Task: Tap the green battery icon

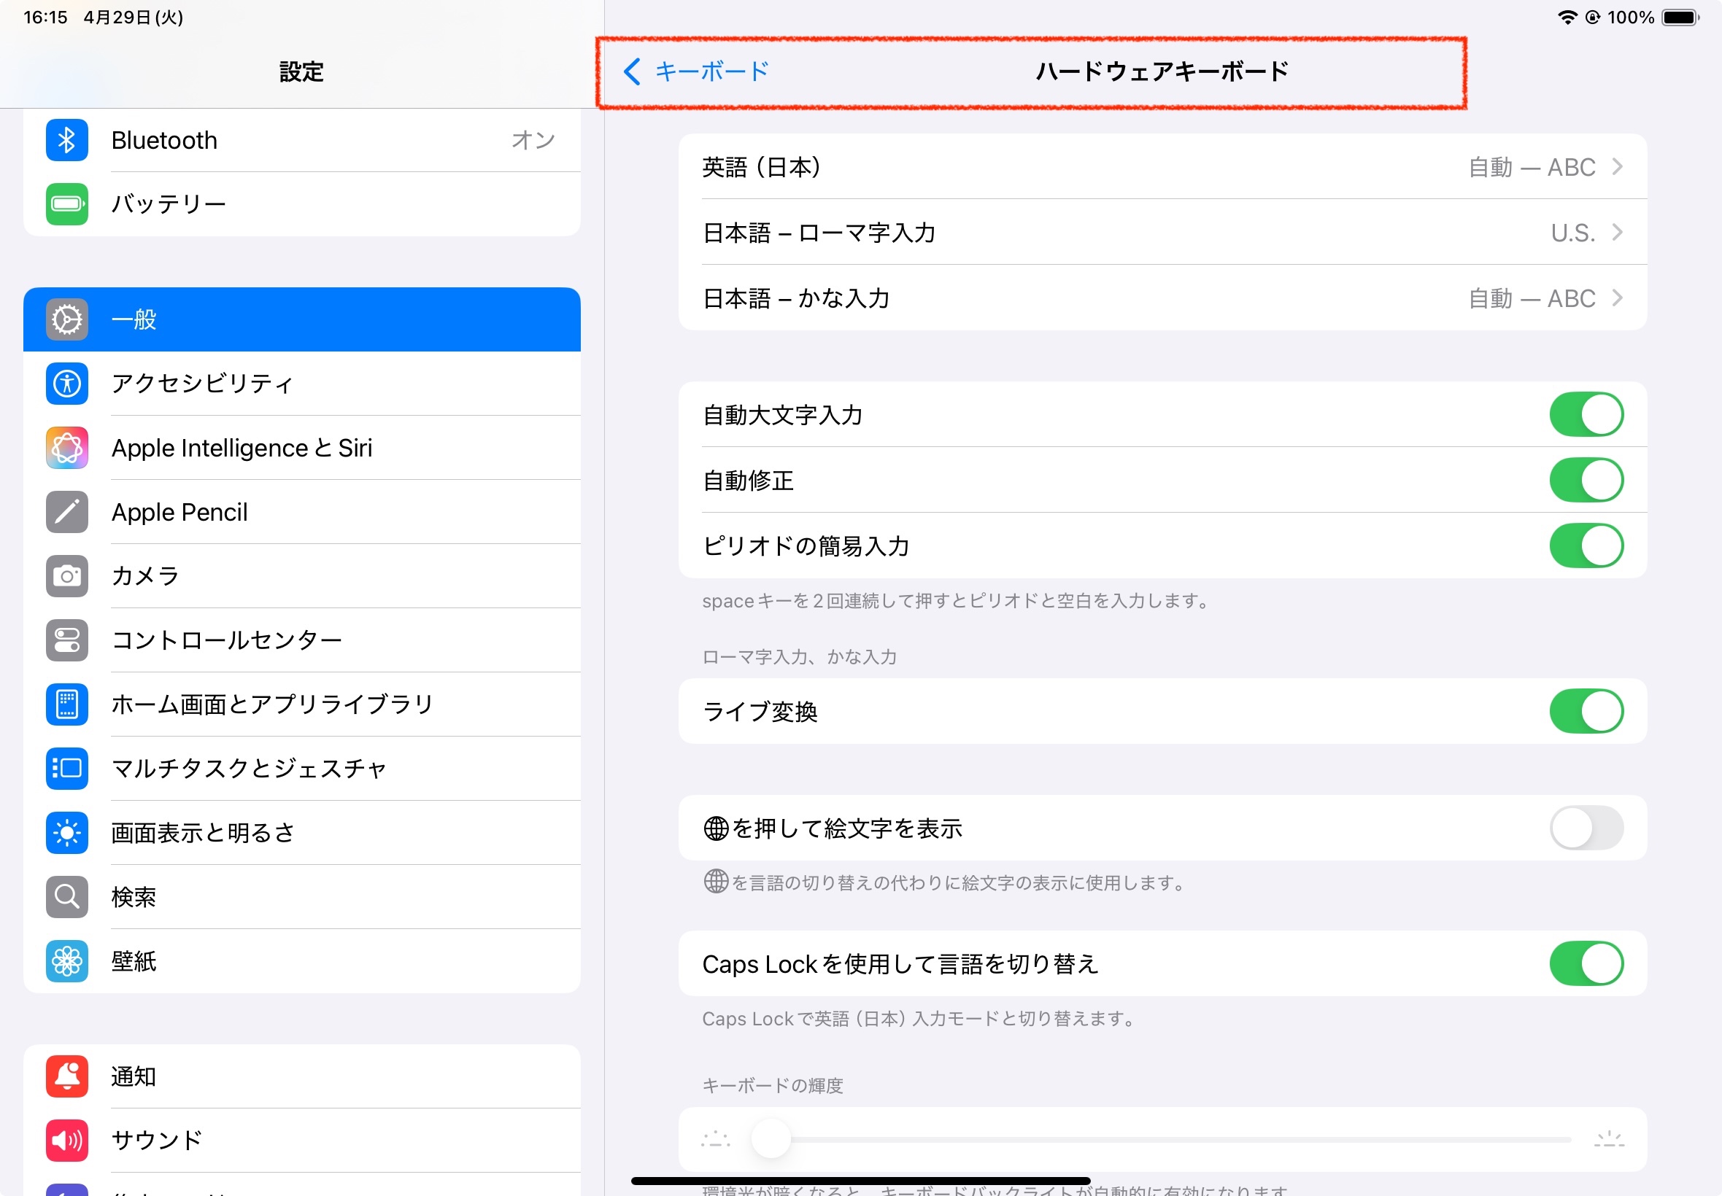Action: [x=66, y=203]
